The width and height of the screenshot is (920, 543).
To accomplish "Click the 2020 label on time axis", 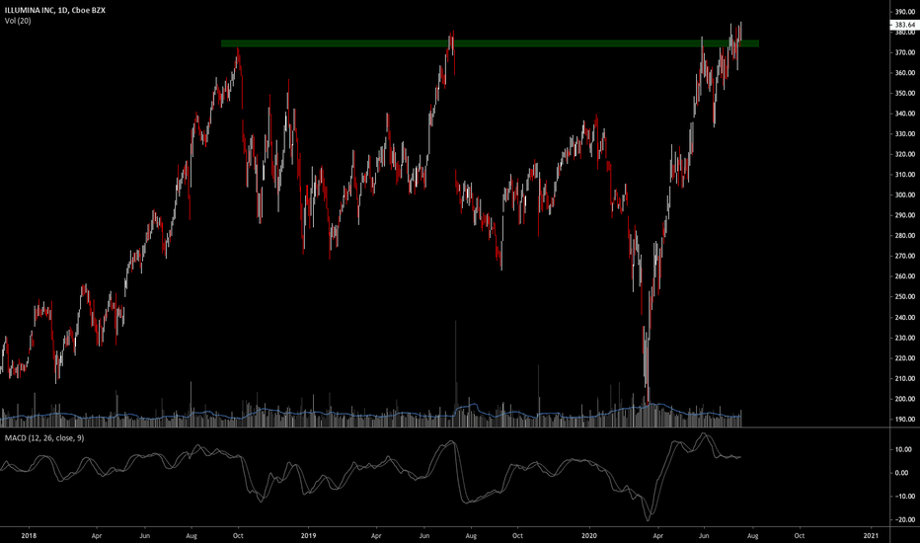I will 589,536.
